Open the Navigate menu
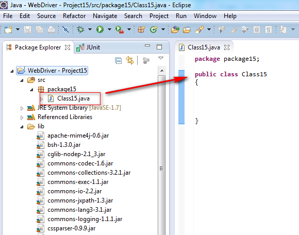 [x=105, y=16]
